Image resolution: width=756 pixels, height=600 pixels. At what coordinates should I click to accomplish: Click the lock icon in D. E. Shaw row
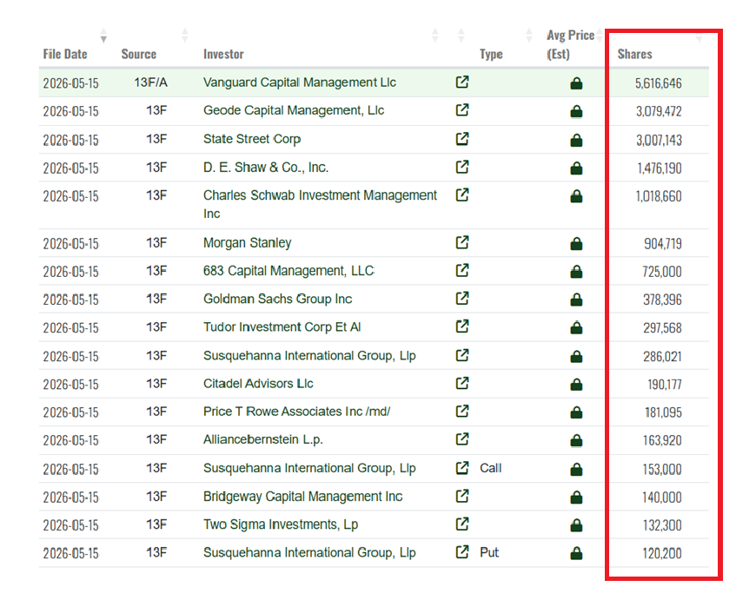(576, 168)
